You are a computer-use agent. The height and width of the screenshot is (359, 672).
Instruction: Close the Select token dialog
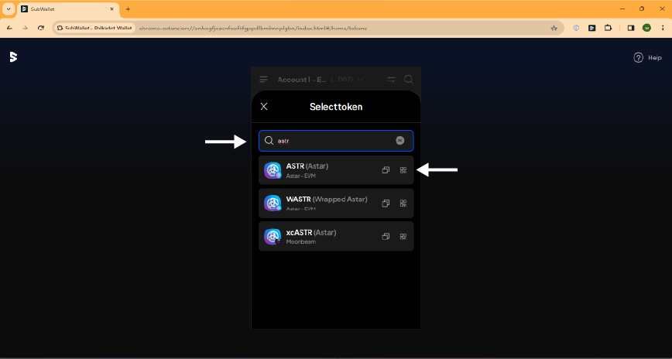pyautogui.click(x=264, y=107)
